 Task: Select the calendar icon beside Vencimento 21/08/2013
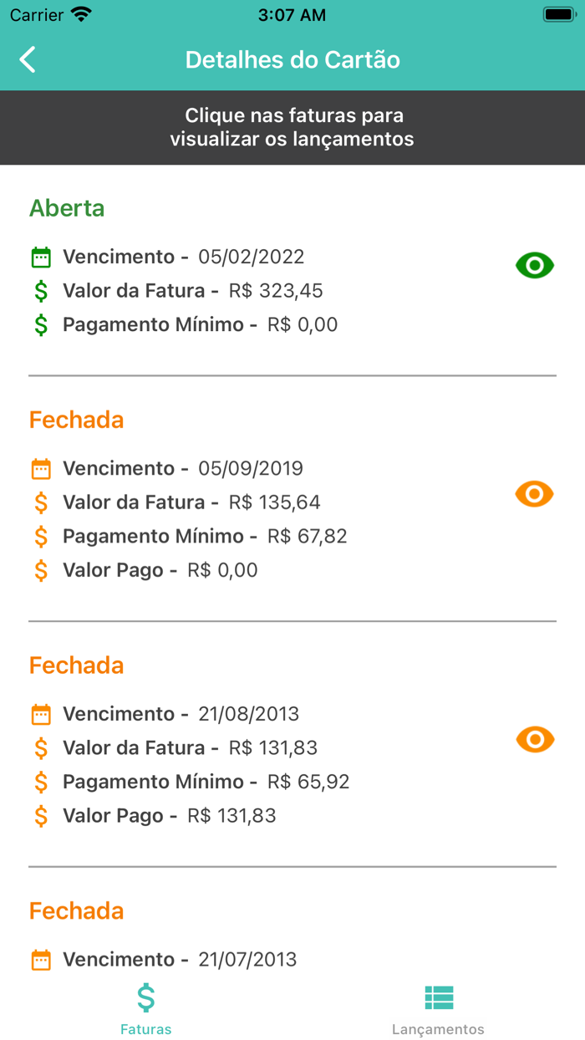point(41,714)
